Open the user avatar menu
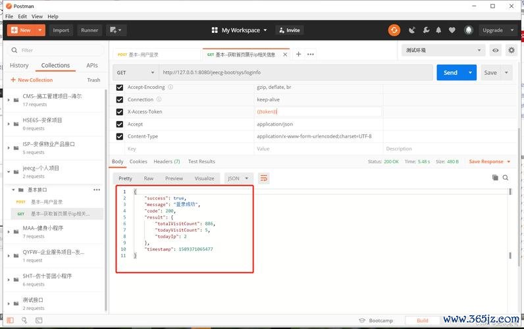The width and height of the screenshot is (524, 329). tap(469, 30)
